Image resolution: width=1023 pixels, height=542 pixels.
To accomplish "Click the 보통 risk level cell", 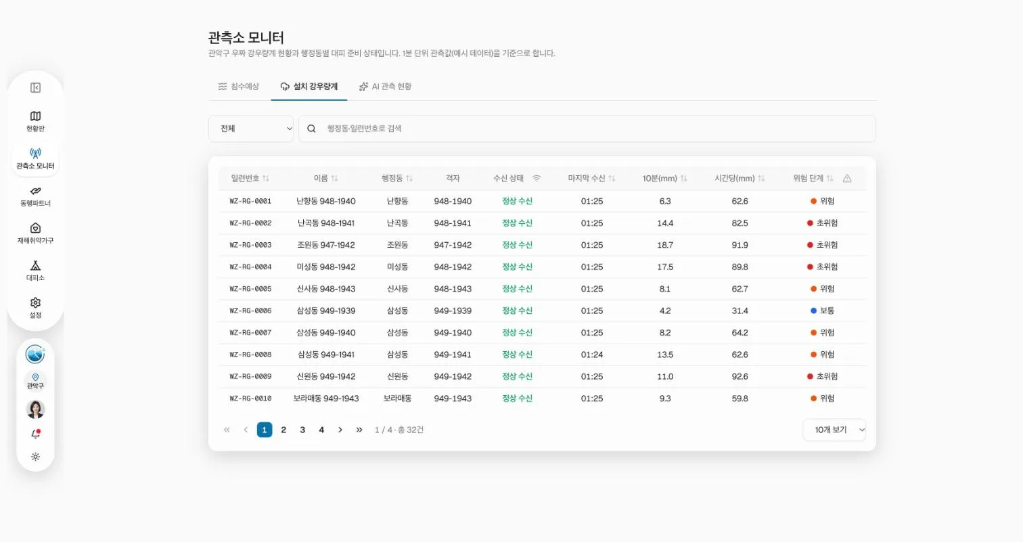I will coord(823,311).
